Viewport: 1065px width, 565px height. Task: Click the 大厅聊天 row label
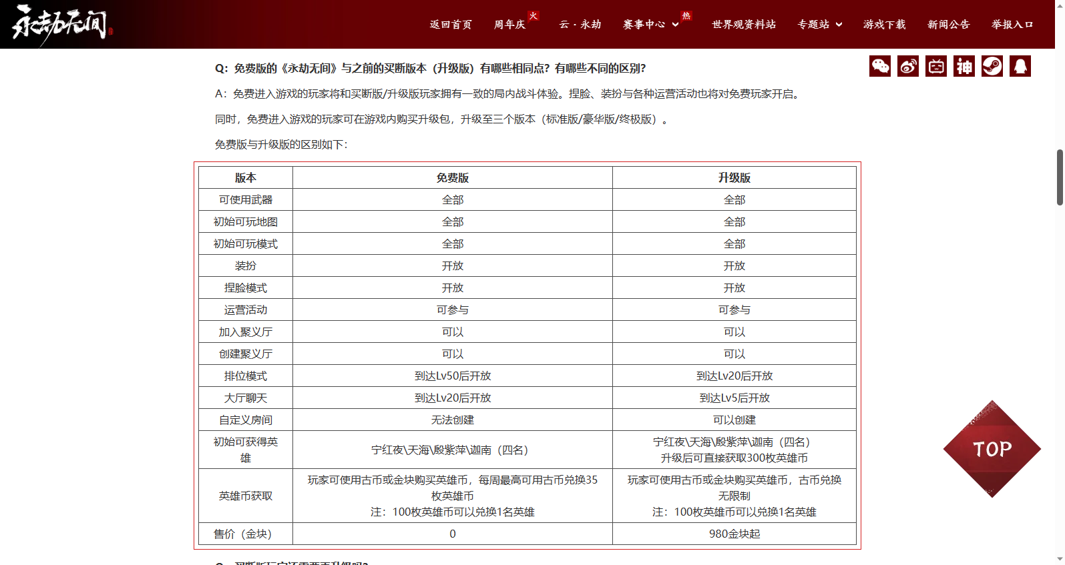(246, 398)
